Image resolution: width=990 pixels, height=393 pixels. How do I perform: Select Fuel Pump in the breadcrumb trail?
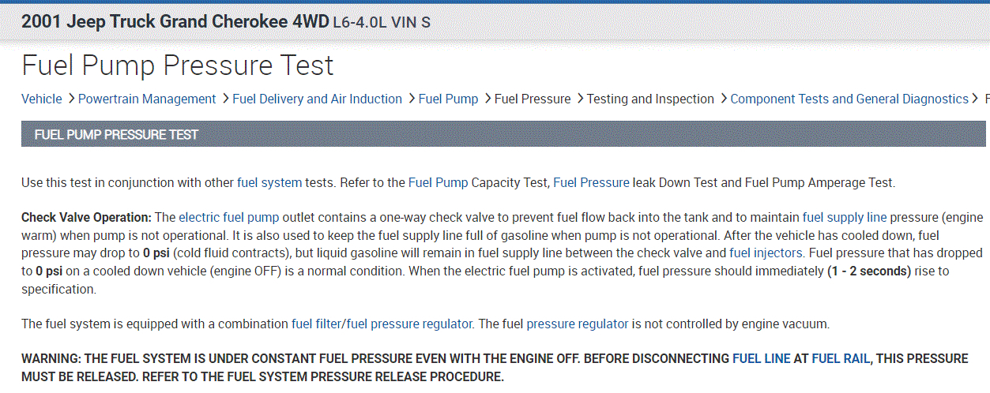coord(448,99)
